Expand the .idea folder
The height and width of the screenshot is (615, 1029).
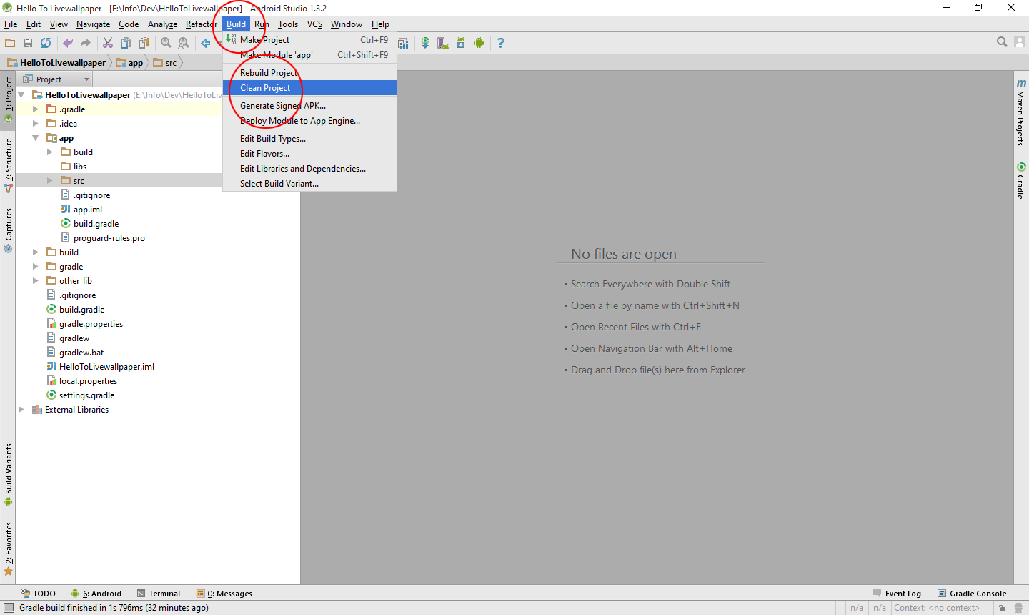coord(36,124)
